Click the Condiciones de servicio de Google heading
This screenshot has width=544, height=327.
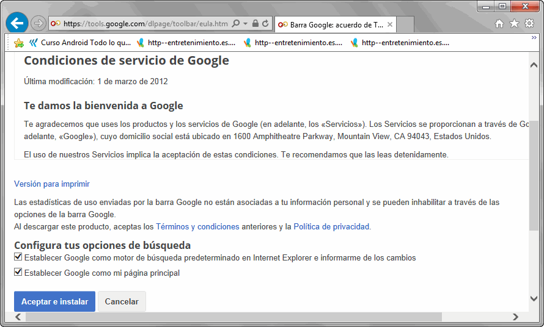127,60
